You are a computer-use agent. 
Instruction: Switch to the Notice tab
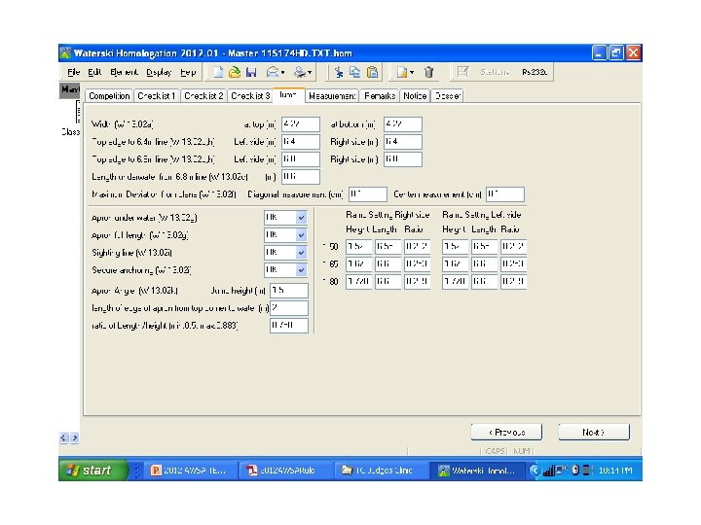(x=415, y=96)
